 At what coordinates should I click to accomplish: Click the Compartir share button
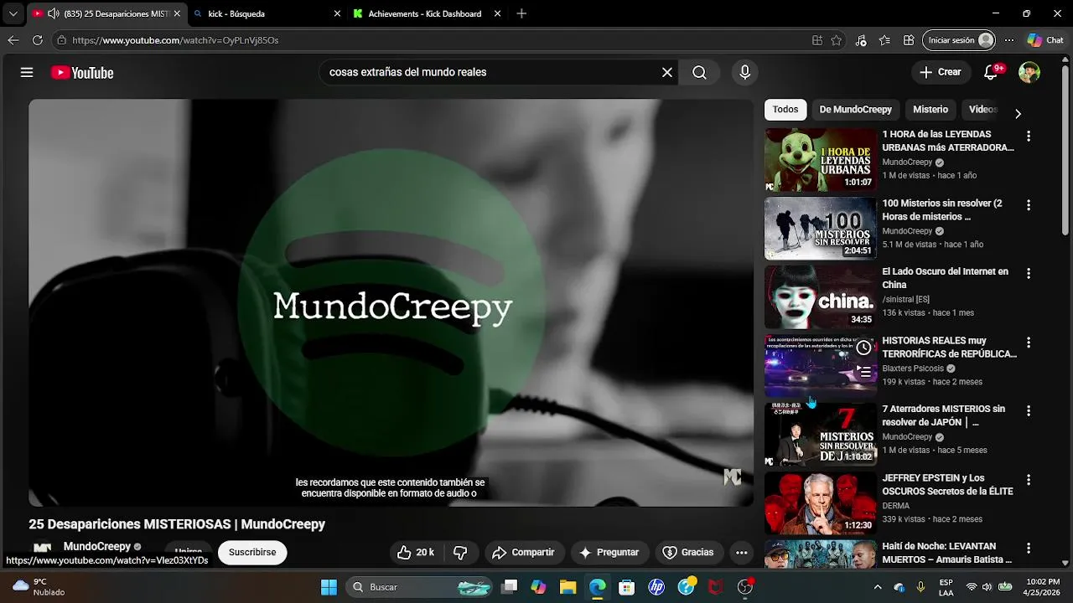523,552
